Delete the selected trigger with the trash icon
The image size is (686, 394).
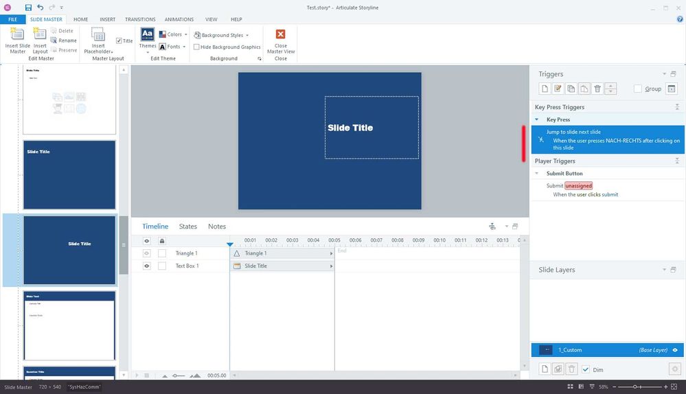point(597,89)
